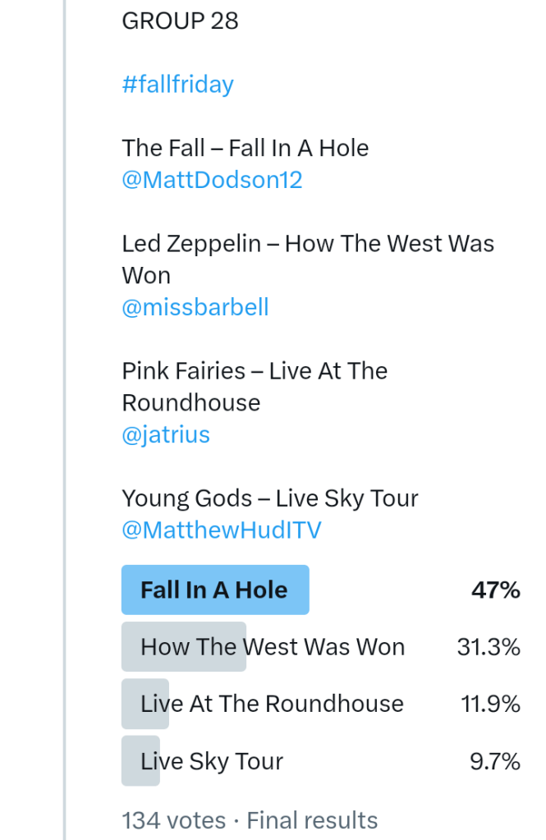The width and height of the screenshot is (546, 840).
Task: Select Live At The Roundhouse poll option
Action: (272, 704)
